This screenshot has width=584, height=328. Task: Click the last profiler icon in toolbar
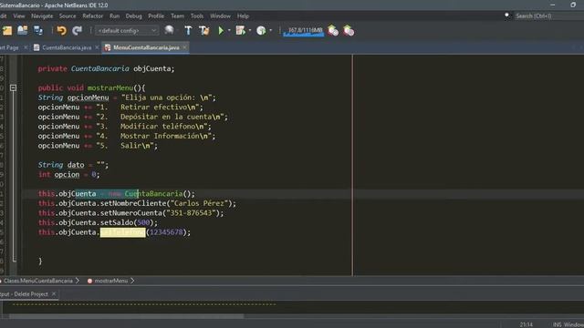[349, 30]
